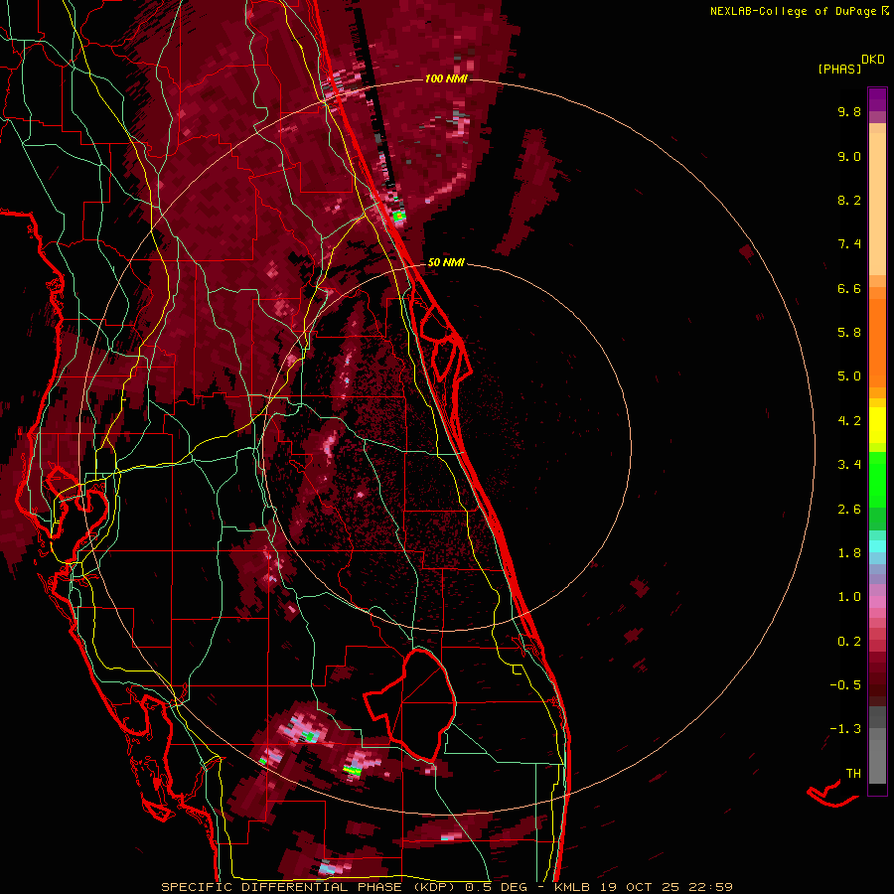
Task: Select the 50 NMI range ring label
Action: (x=446, y=262)
